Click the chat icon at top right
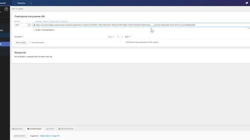The height and width of the screenshot is (140, 250). [x=247, y=3]
